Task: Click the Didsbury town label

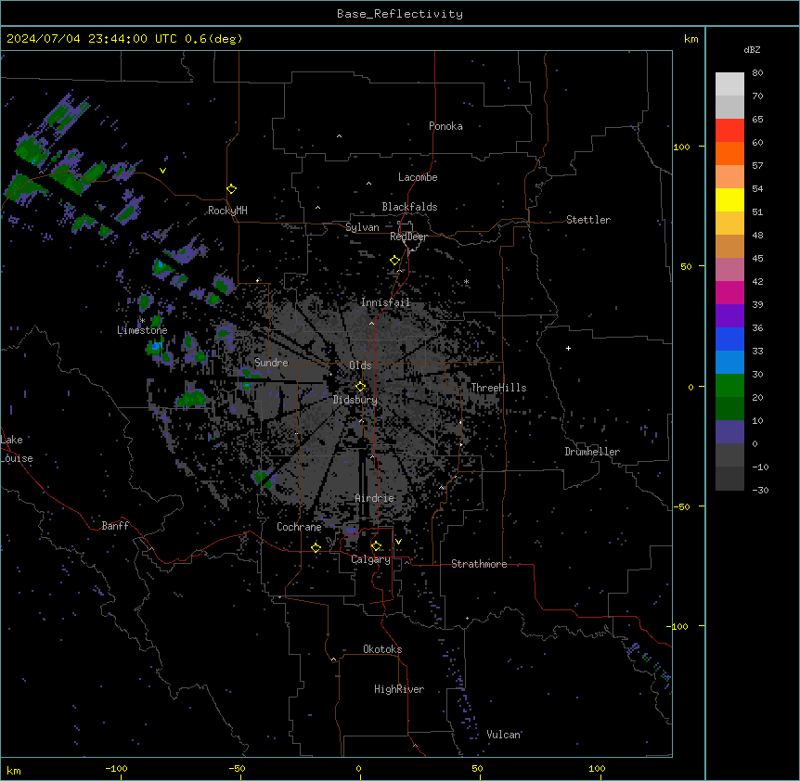Action: pos(355,400)
